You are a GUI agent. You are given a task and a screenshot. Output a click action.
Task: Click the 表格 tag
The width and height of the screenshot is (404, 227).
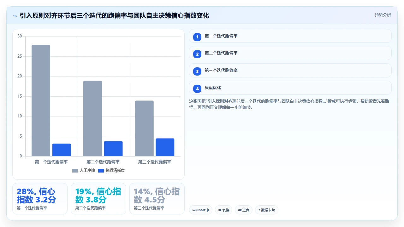point(223,210)
